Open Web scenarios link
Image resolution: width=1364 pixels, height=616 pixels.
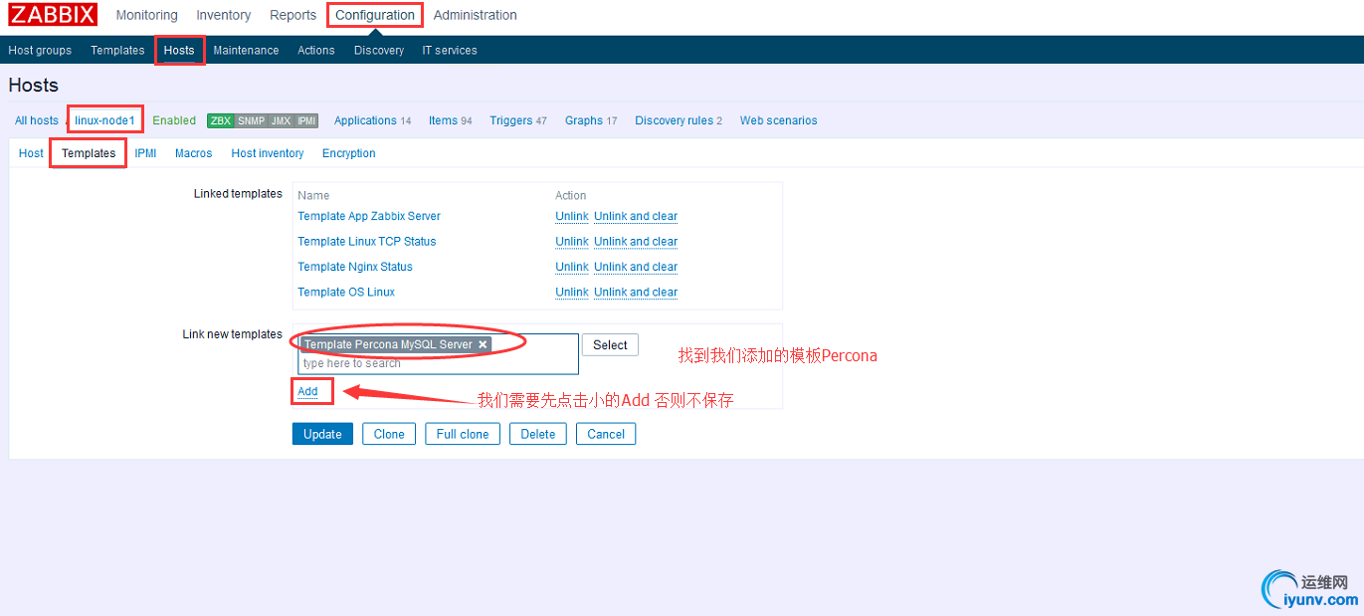779,120
